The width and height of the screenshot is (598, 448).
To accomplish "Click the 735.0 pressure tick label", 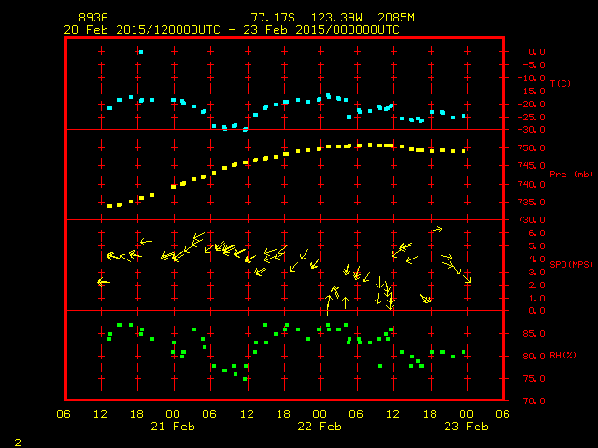I will 532,203.
